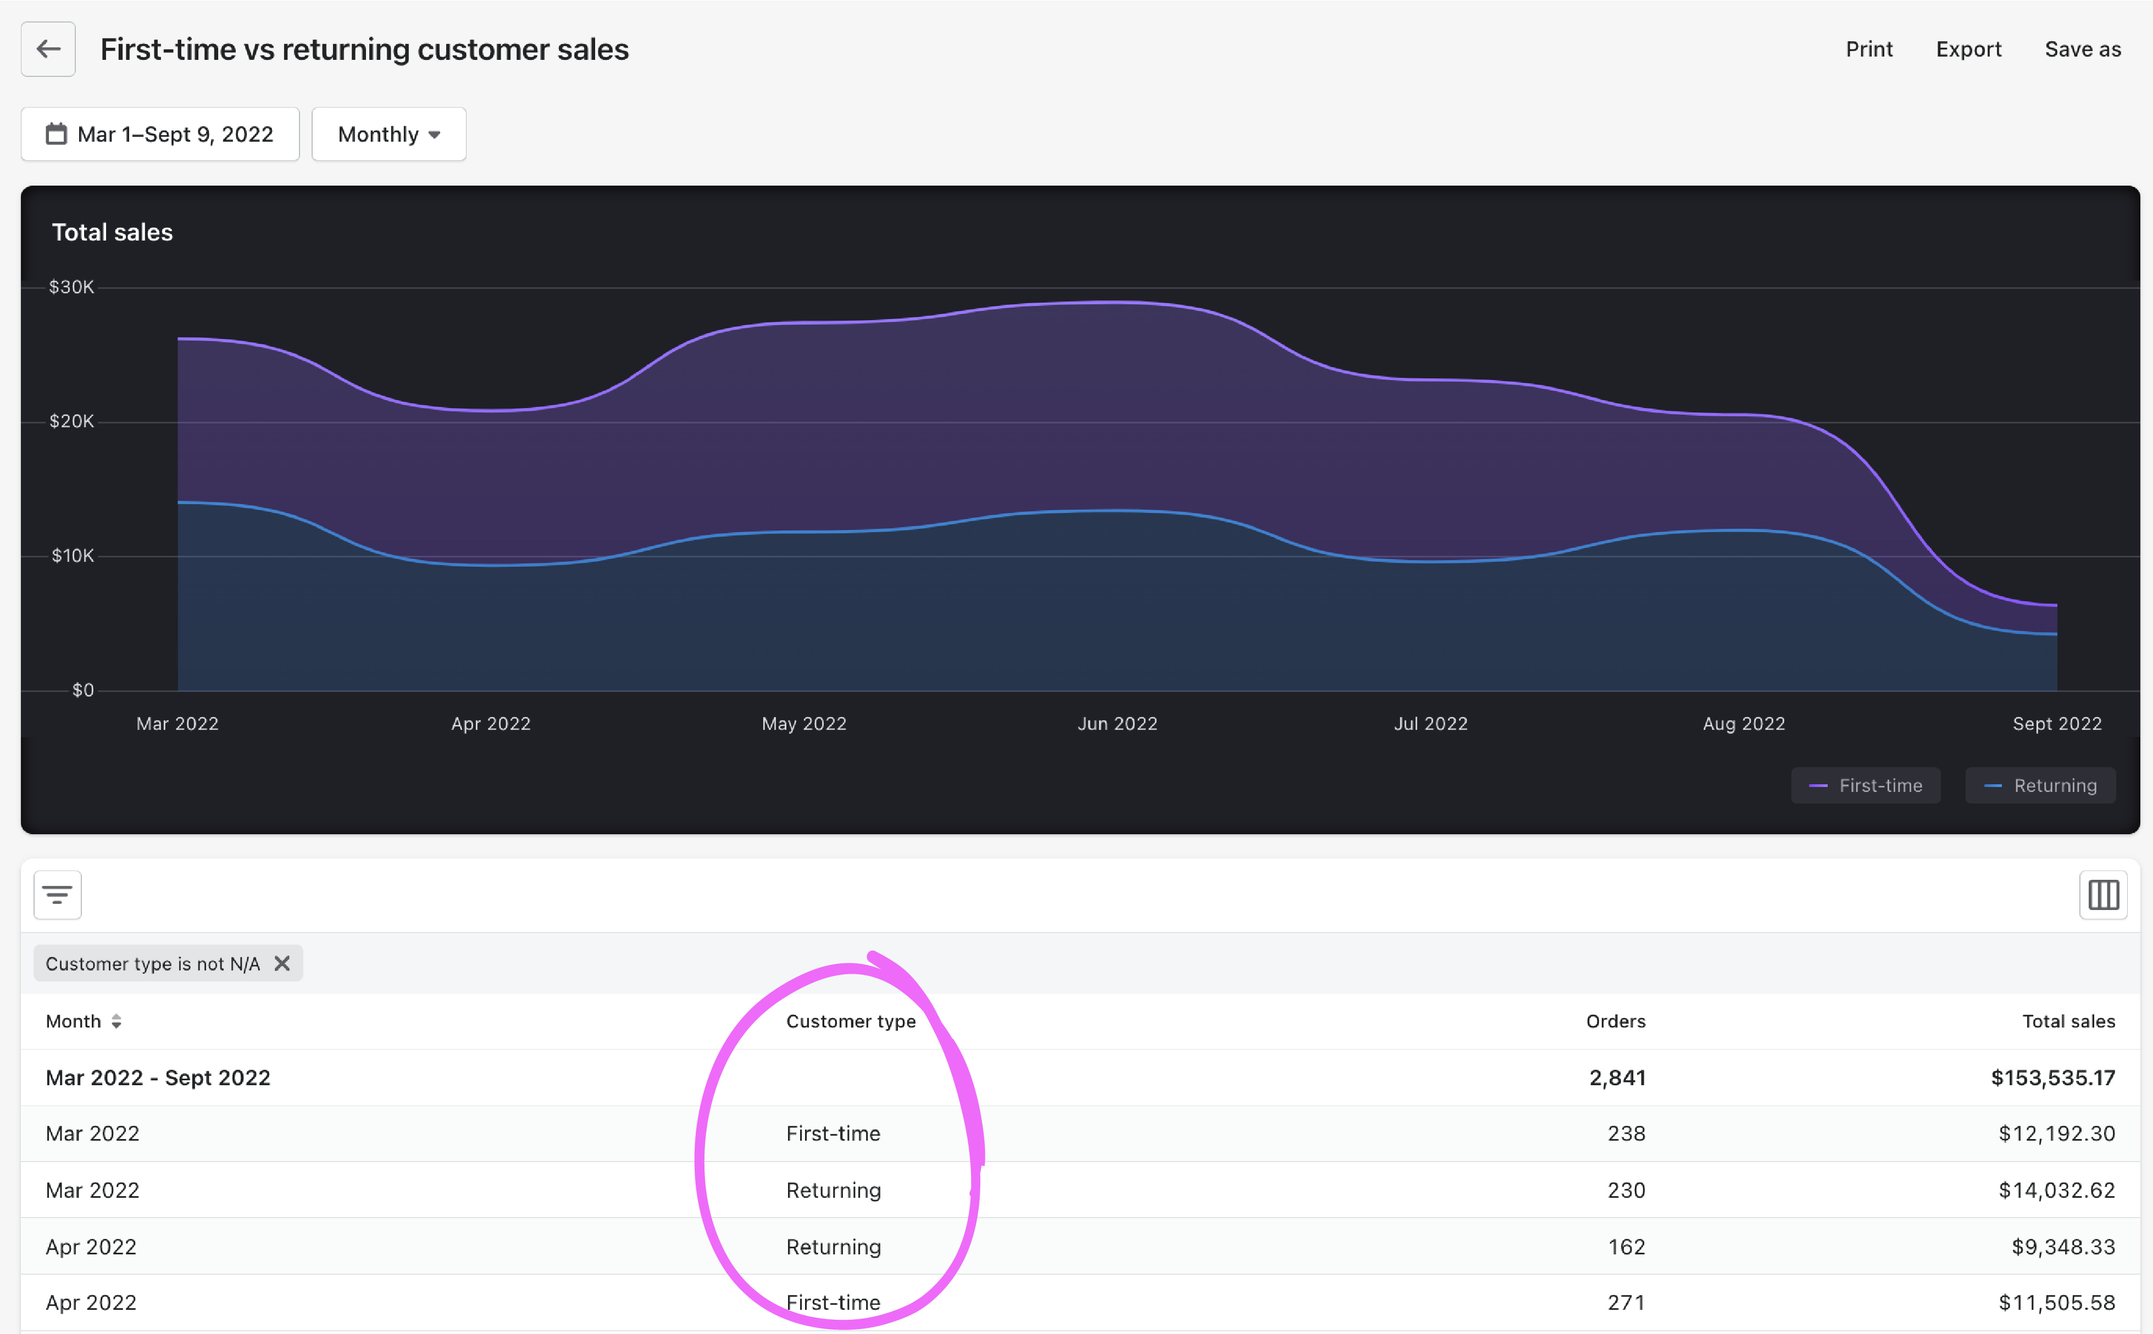Image resolution: width=2153 pixels, height=1334 pixels.
Task: Open the Monthly grouping dropdown
Action: tap(389, 134)
